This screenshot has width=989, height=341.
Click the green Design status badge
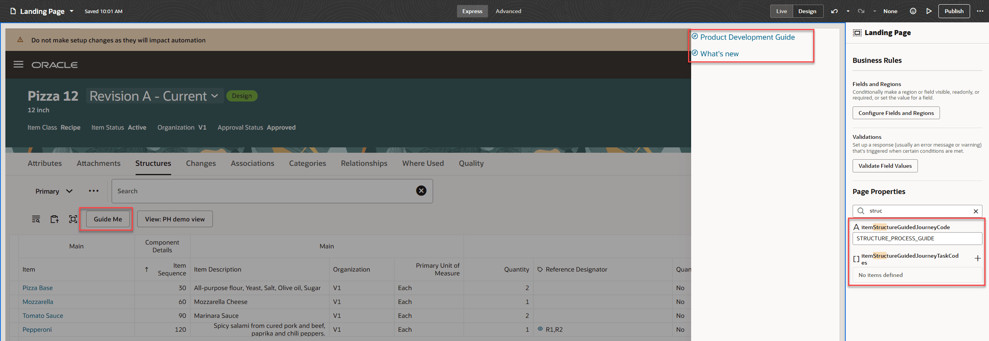tap(242, 96)
